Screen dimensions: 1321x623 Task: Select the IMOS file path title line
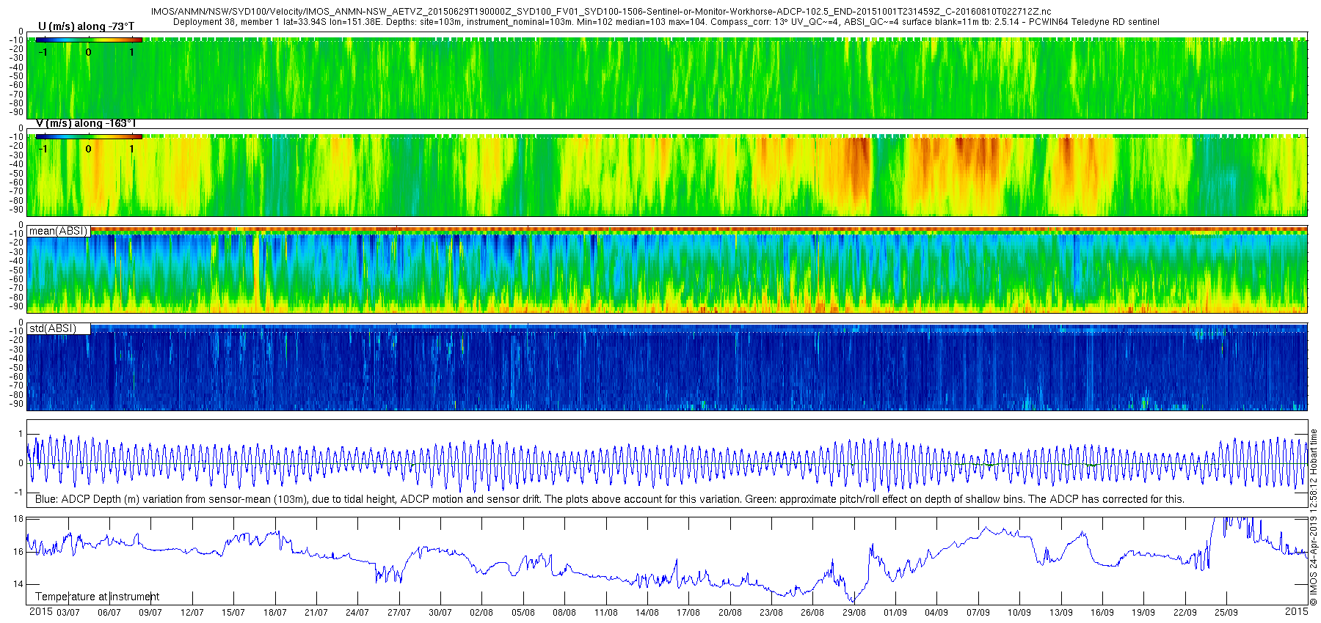[601, 12]
